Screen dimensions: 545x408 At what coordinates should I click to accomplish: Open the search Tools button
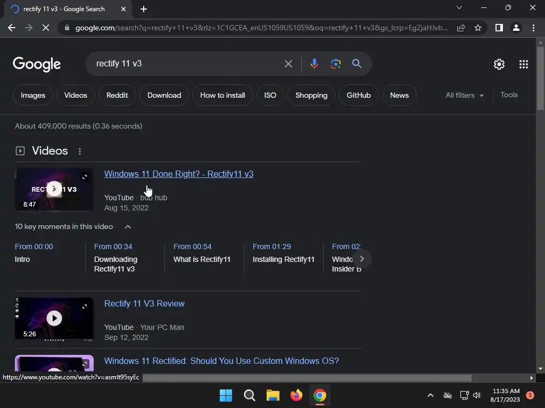pyautogui.click(x=509, y=95)
